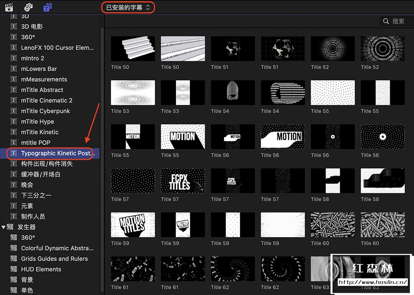Select the Title 56 wide MOTION thumbnail

(283, 137)
